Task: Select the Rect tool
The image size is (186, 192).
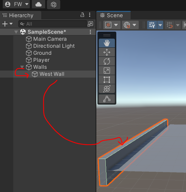Action: pos(107,80)
